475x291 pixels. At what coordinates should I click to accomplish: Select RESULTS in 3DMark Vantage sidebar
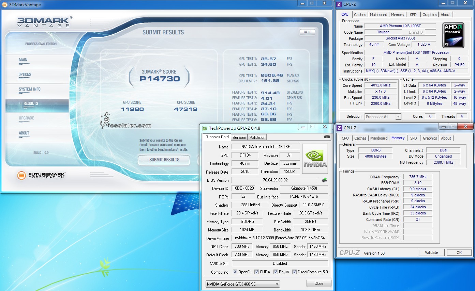coord(37,105)
